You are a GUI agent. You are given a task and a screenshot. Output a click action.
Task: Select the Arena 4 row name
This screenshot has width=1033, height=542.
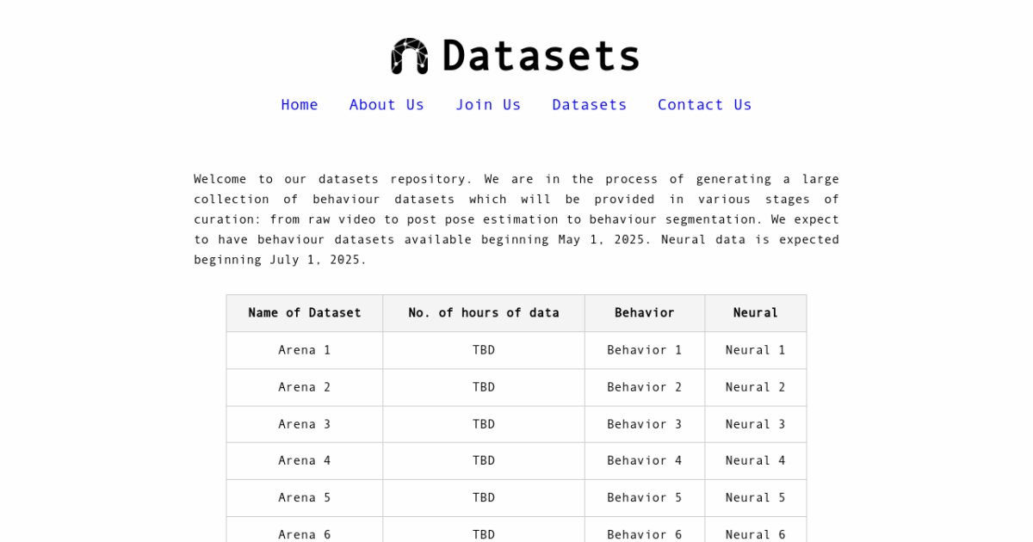point(305,461)
